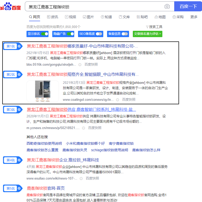The height and width of the screenshot is (202, 202).
Task: Click the 文章排名潜力评估 button
Action: (147, 34)
